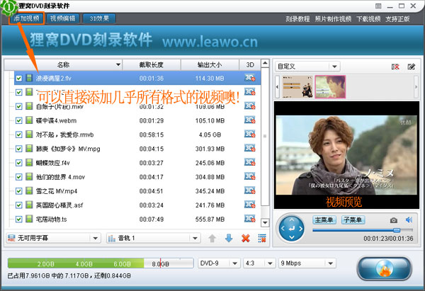The height and width of the screenshot is (291, 425).
Task: Open the window menu icon in title bar
Action: coord(378,6)
